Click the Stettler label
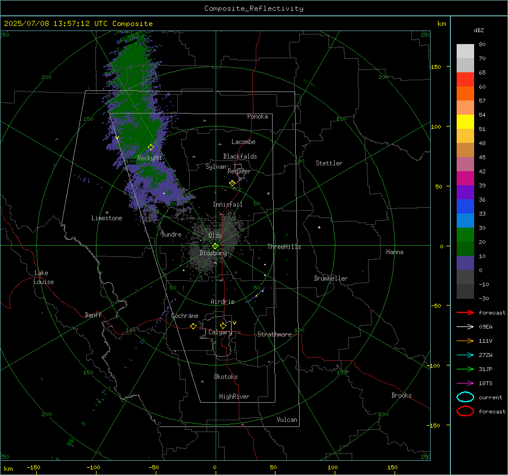This screenshot has height=475, width=508. [x=329, y=163]
